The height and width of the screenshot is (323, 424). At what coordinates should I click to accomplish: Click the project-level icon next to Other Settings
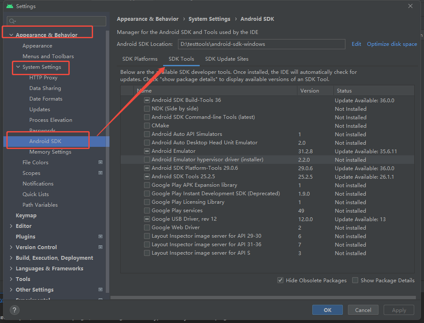point(100,289)
